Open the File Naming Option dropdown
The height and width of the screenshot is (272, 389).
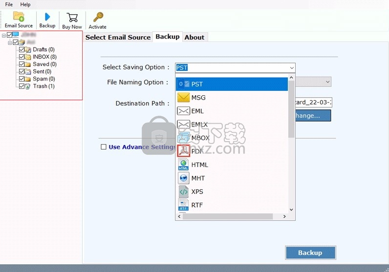(328, 82)
